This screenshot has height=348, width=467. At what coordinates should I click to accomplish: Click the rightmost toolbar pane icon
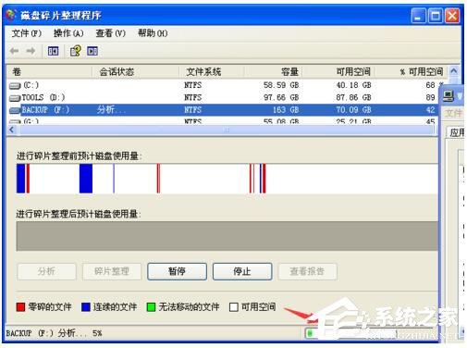[x=92, y=51]
